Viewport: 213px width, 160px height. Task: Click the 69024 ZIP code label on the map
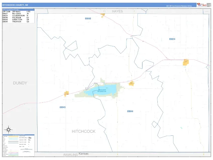point(172,39)
